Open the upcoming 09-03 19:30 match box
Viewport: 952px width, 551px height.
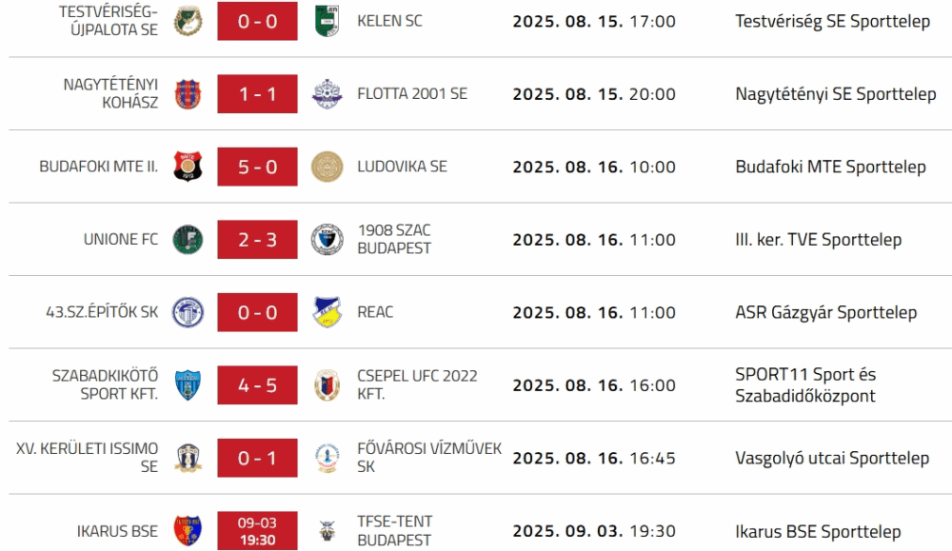257,531
